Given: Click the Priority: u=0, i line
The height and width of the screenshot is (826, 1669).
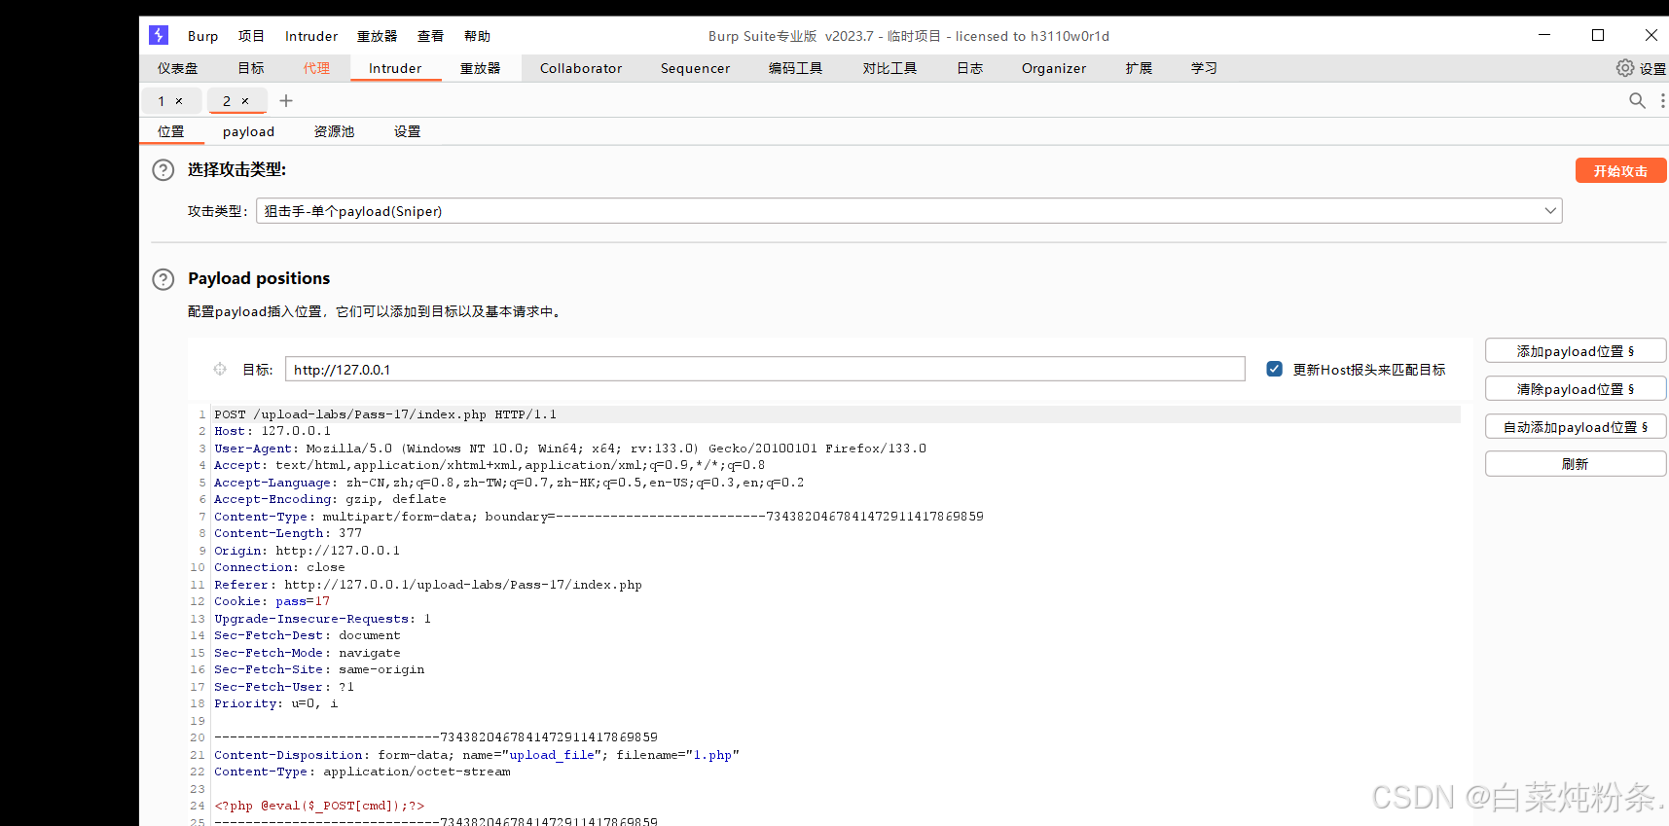Looking at the screenshot, I should click(x=276, y=704).
